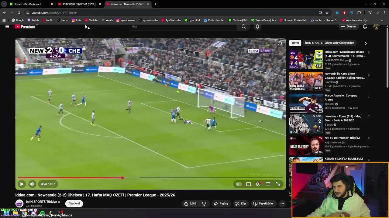Click the YouTube search magnifier button
Screen dimensions: 389x218
(x=244, y=27)
